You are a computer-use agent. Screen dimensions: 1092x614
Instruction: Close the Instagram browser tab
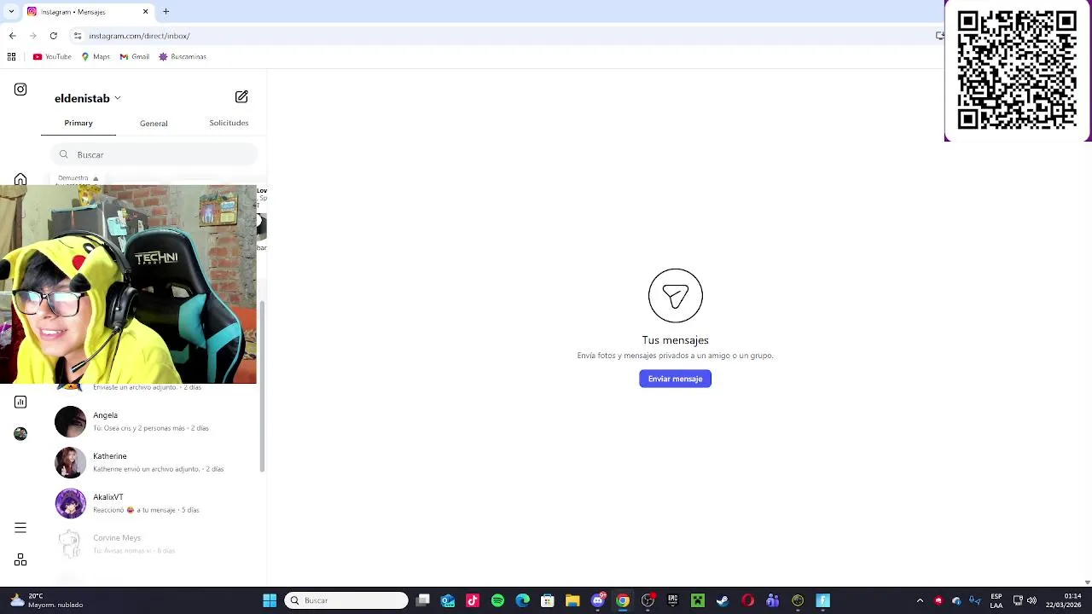point(145,12)
